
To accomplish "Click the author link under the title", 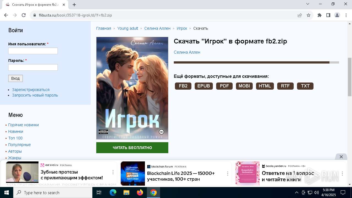I will coord(187,52).
